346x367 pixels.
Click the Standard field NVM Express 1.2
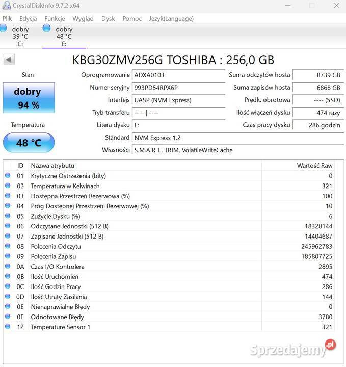pos(238,138)
